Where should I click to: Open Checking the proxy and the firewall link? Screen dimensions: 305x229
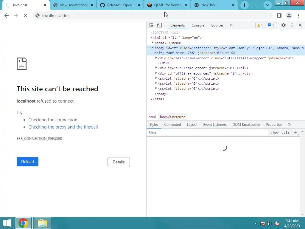tap(63, 127)
